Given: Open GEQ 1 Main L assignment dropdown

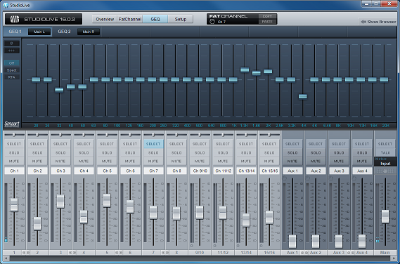Looking at the screenshot, I should [x=39, y=32].
